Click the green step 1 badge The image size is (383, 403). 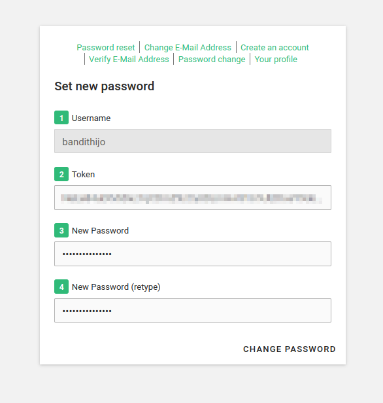pos(61,118)
